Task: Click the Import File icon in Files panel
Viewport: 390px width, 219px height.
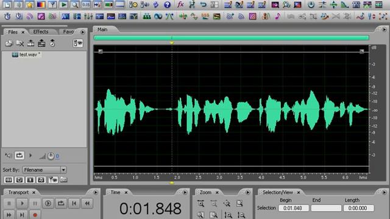Action: click(x=9, y=43)
